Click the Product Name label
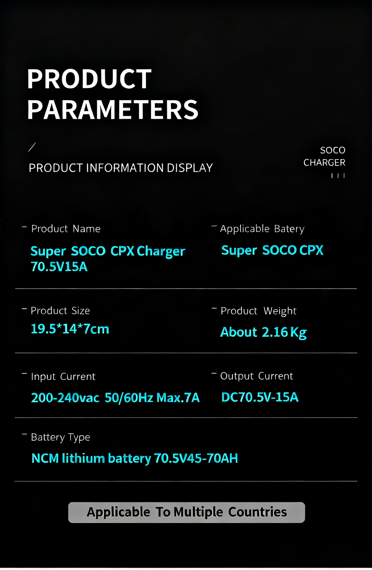This screenshot has width=372, height=570. (65, 229)
